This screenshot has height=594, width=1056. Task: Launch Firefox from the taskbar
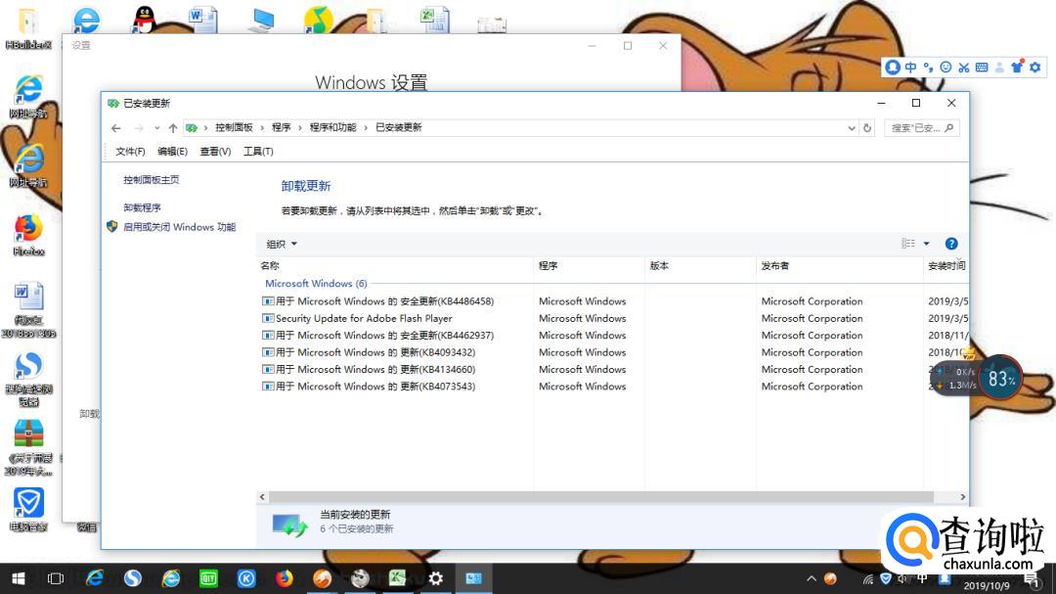pos(285,578)
